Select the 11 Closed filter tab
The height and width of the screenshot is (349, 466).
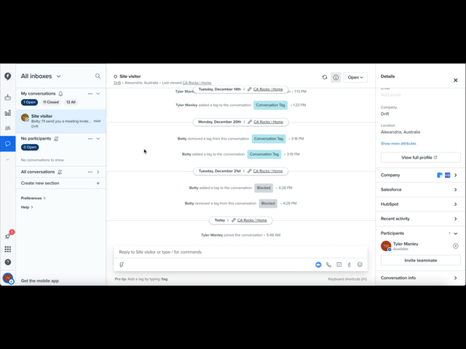(51, 102)
